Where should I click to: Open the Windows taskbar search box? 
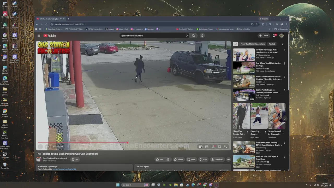click(x=136, y=185)
